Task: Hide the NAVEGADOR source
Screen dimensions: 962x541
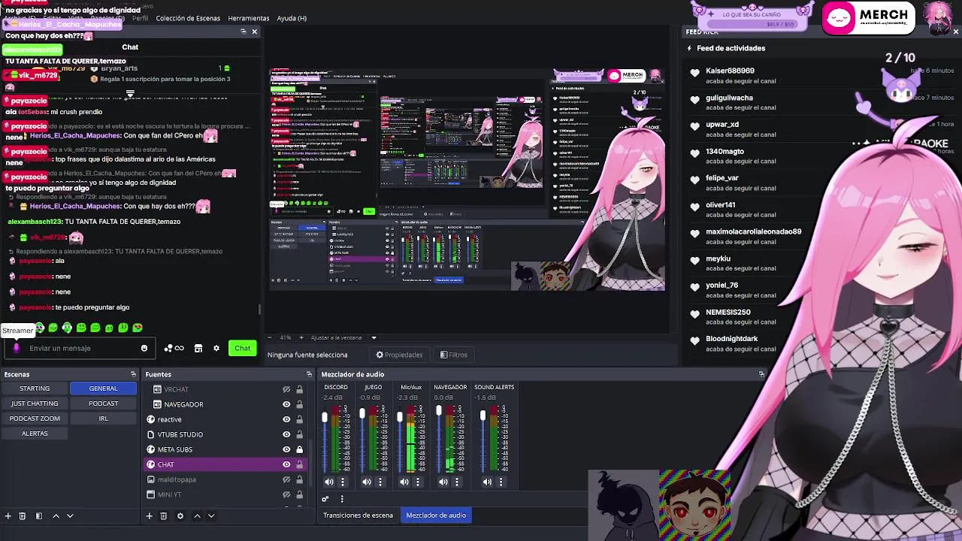Action: click(286, 404)
